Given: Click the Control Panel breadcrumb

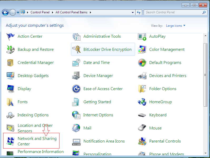Looking at the screenshot, I should tap(40, 12).
